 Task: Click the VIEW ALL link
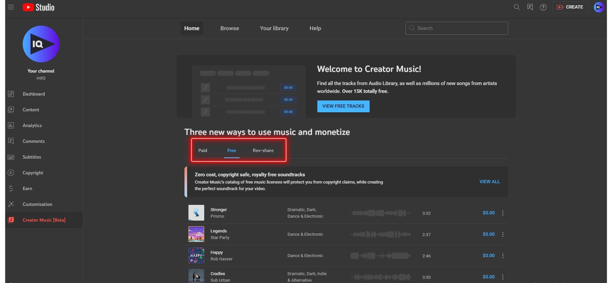tap(489, 182)
